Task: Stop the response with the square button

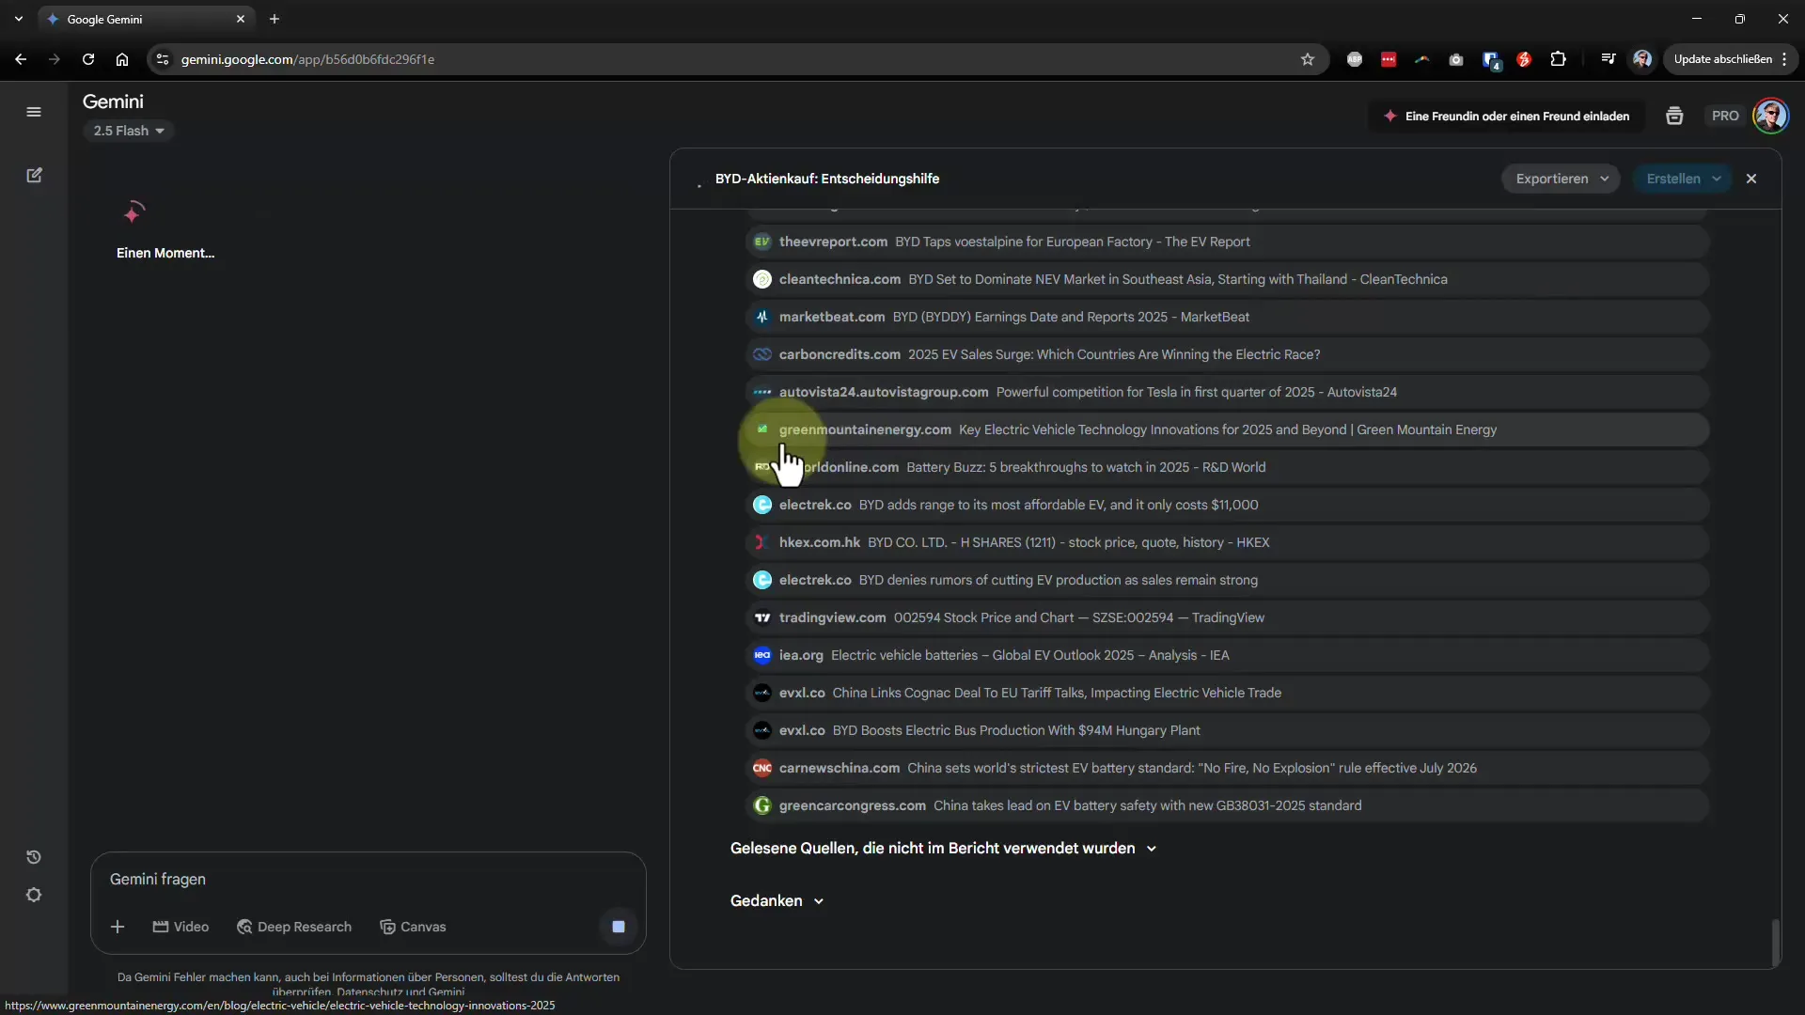Action: (x=619, y=927)
